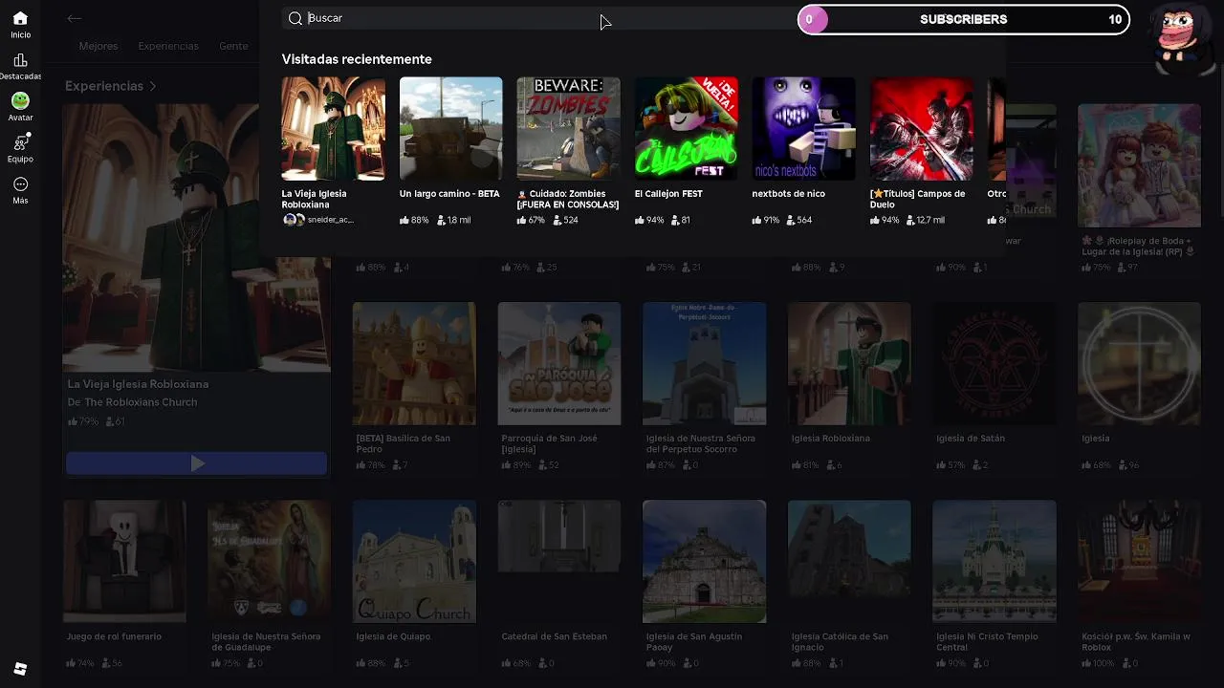Open Cuidado: Zombies recent game thumbnail
The height and width of the screenshot is (688, 1224).
[568, 128]
